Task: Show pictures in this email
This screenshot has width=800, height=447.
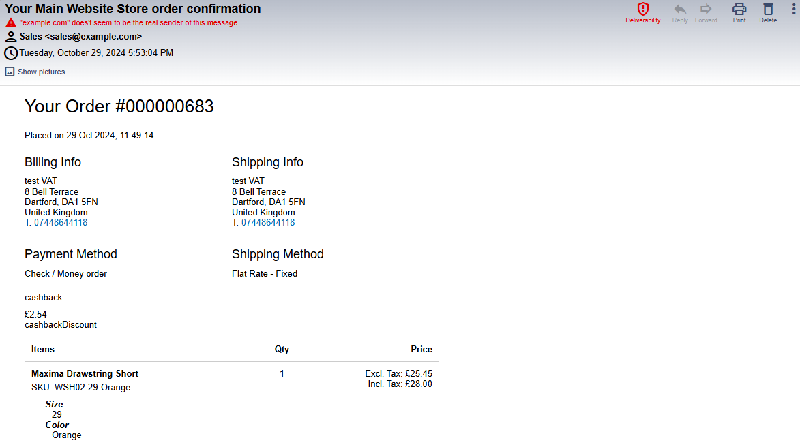Action: tap(42, 72)
